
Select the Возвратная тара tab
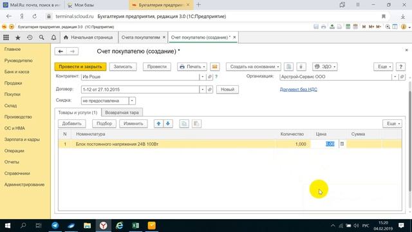[122, 112]
